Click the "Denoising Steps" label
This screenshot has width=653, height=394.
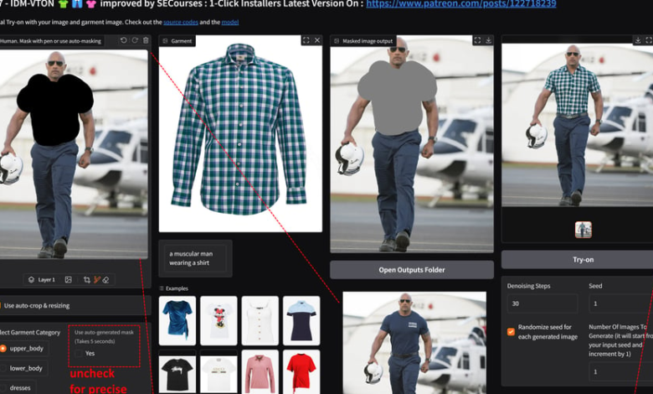coord(528,286)
